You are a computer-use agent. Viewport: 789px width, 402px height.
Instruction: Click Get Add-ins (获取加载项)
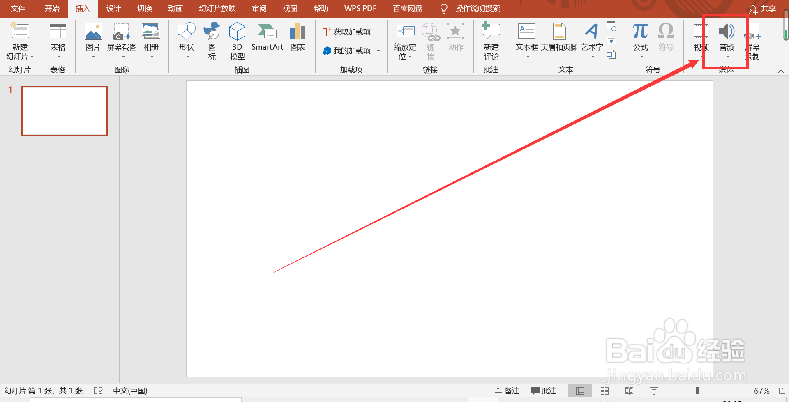tap(346, 32)
